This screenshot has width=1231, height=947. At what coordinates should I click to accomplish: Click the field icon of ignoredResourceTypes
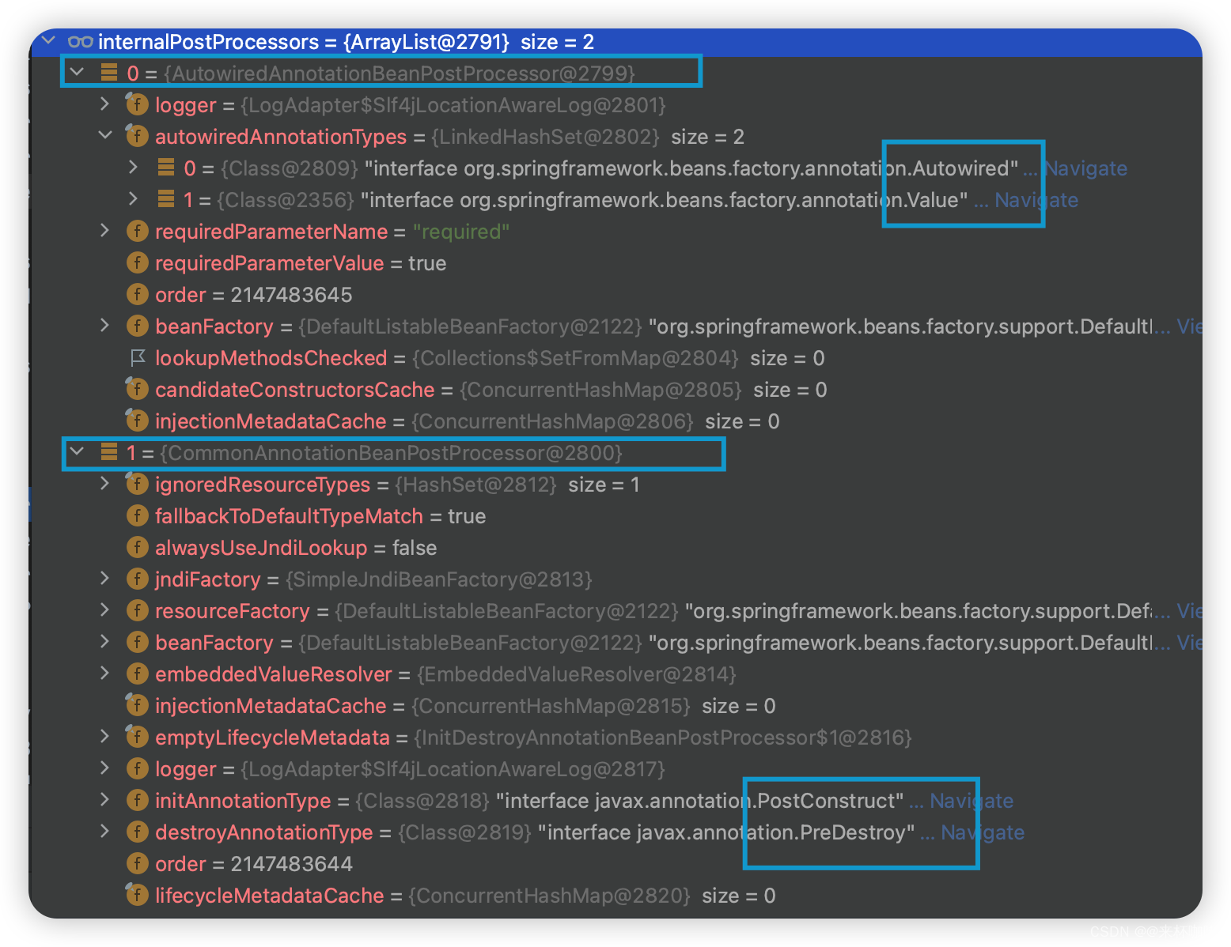(137, 484)
